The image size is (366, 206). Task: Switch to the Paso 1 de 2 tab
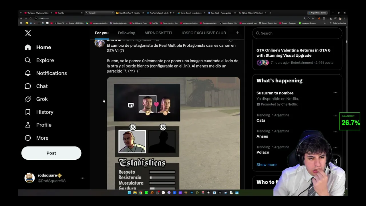(x=221, y=13)
